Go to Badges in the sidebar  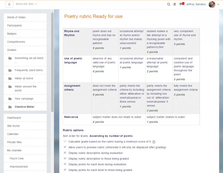(x=12, y=34)
